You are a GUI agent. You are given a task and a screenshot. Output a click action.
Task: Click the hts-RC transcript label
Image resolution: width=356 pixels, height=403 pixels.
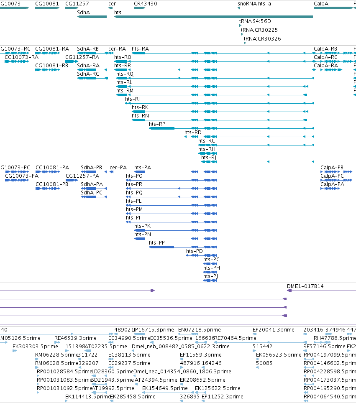(206, 140)
